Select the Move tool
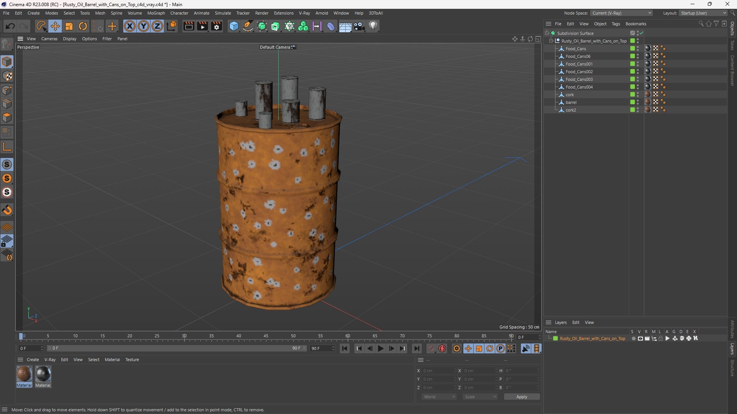737x414 pixels. (x=55, y=26)
